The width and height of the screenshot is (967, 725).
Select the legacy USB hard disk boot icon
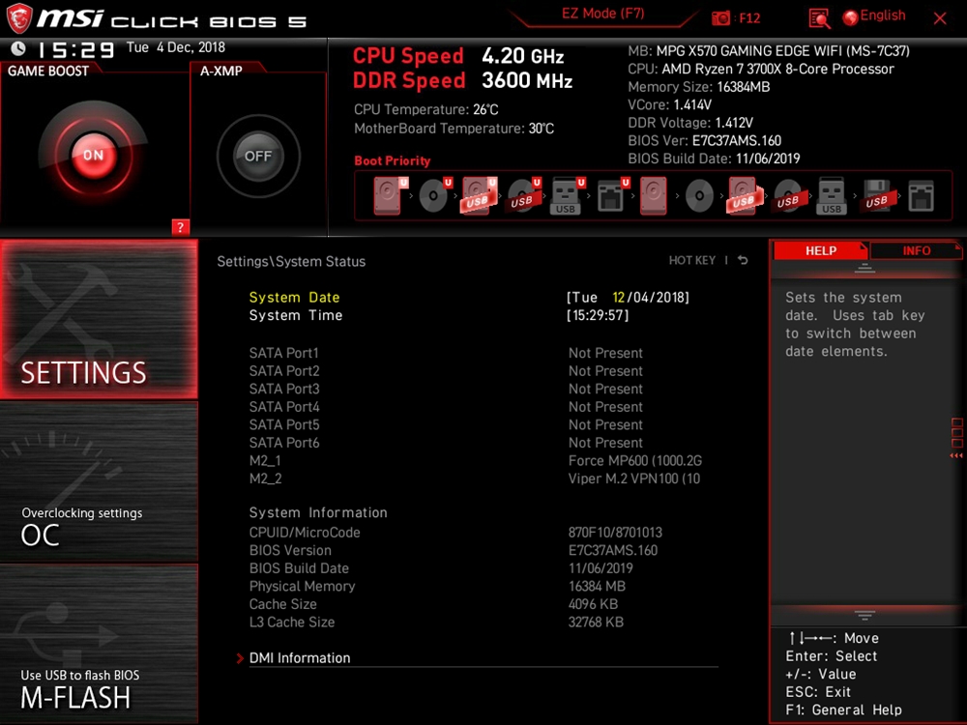click(745, 195)
